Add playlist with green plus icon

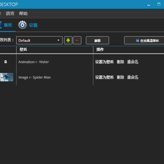point(68,41)
